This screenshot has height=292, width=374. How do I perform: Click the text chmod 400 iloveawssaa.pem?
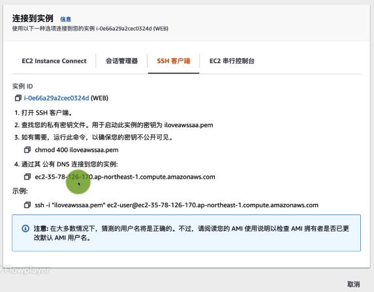[76, 150]
